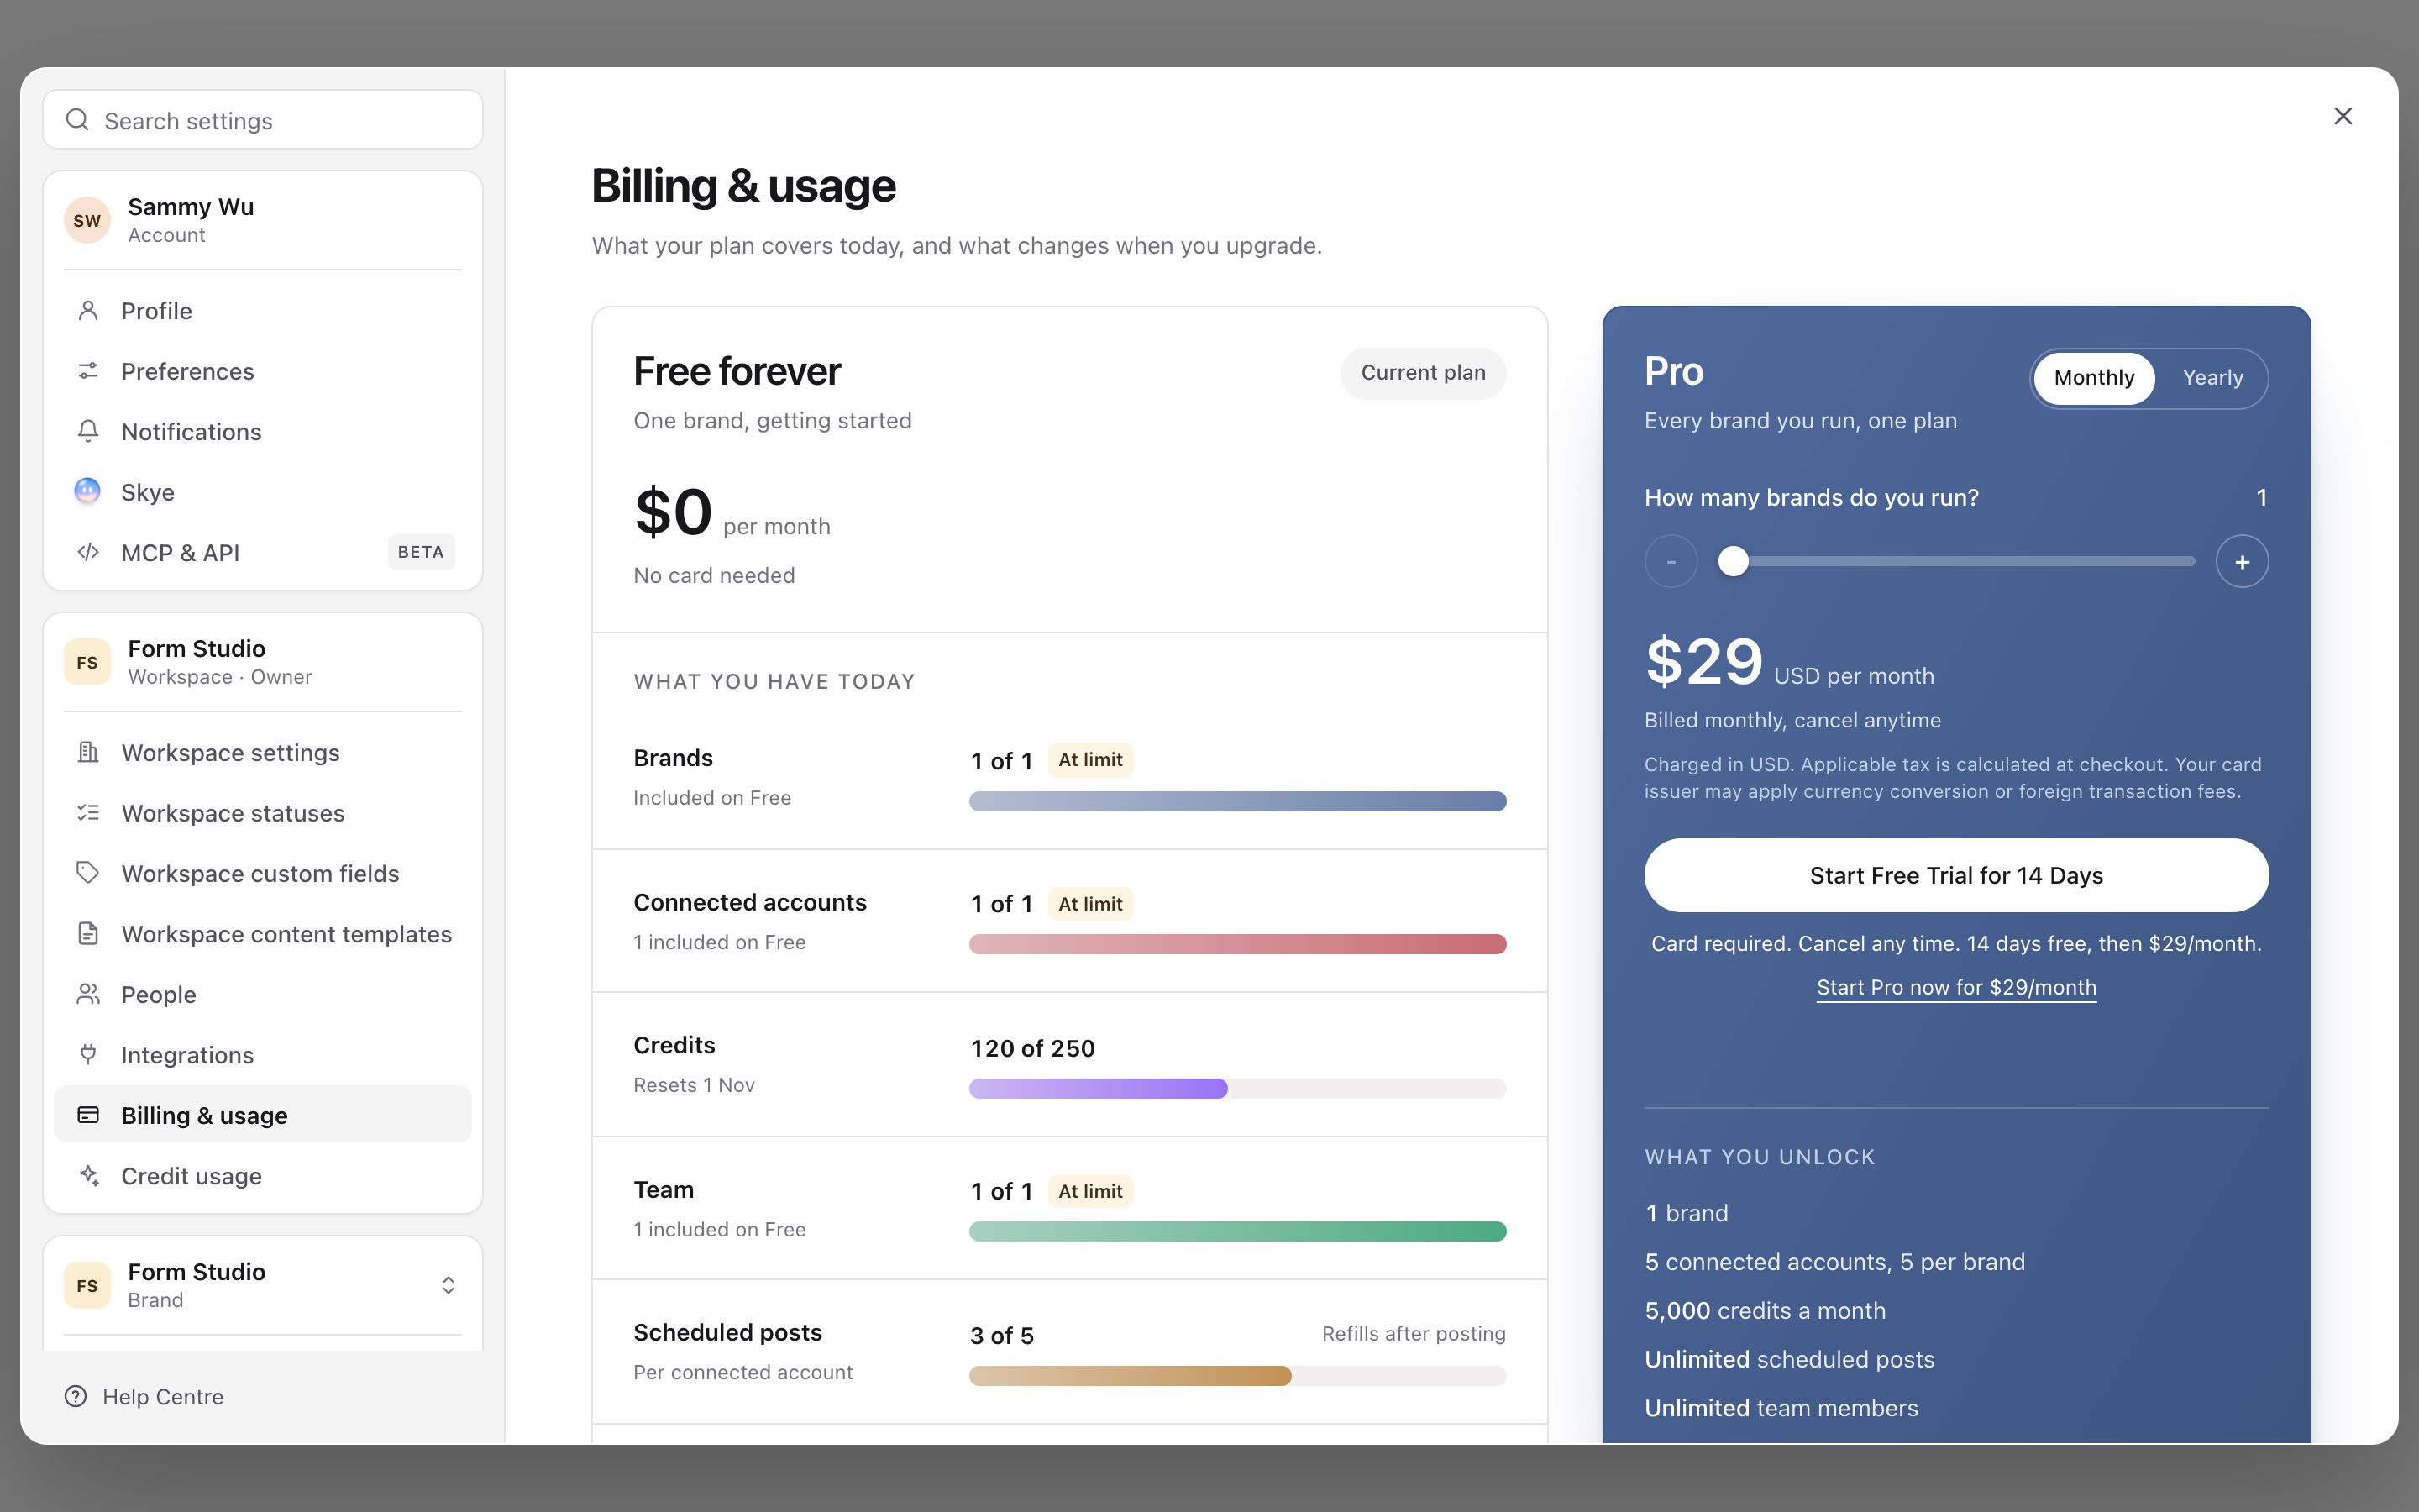The image size is (2419, 1512).
Task: Click the 'Resets 1 Nov' text
Action: 694,1085
